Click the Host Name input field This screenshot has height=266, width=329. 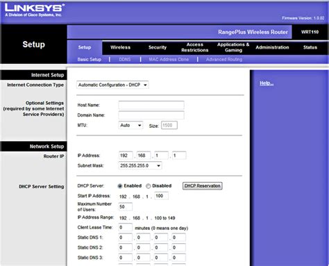coord(151,105)
